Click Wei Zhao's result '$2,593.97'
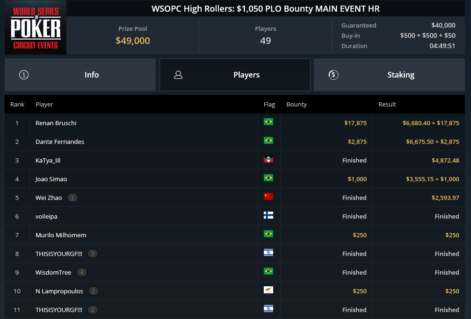471x319 pixels. pyautogui.click(x=445, y=198)
